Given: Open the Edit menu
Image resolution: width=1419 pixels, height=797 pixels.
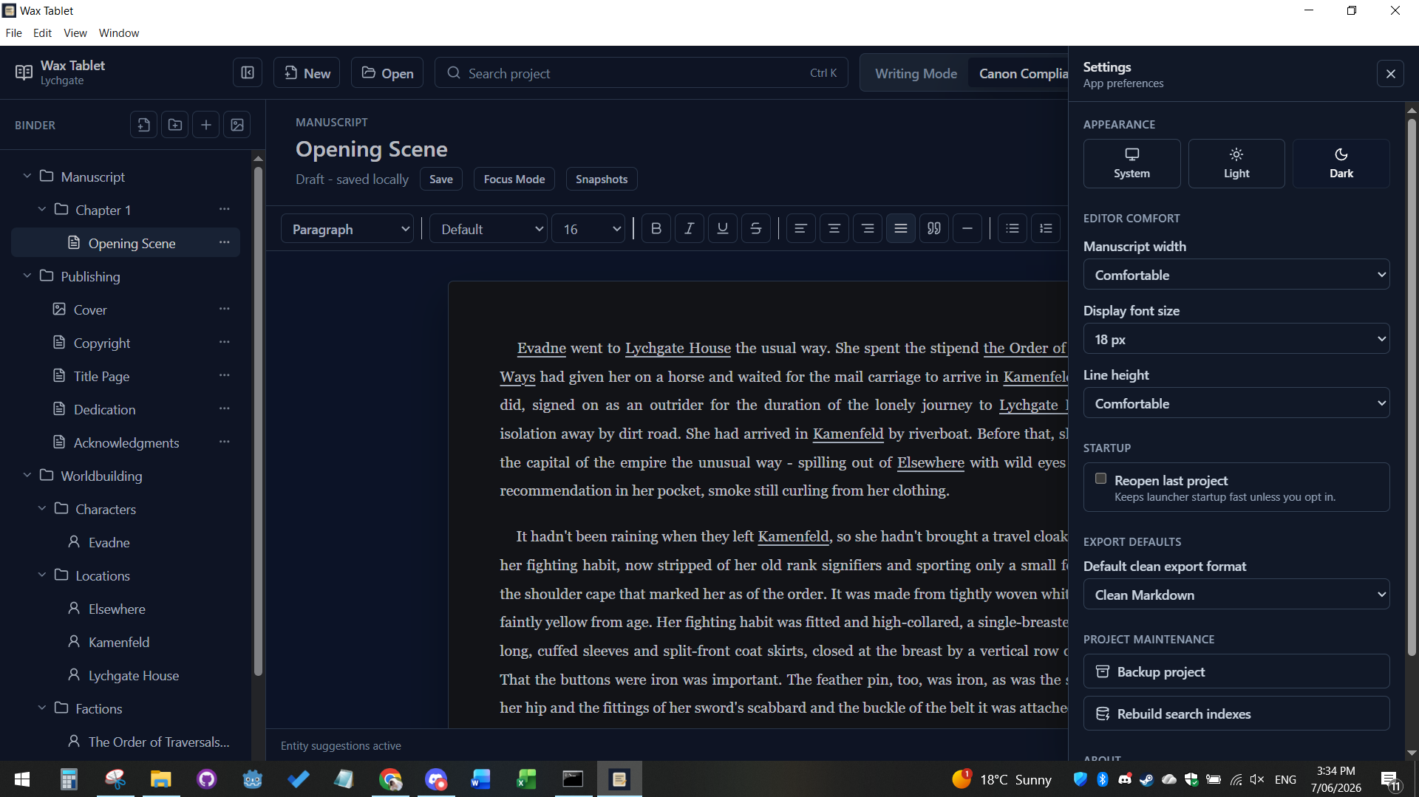Looking at the screenshot, I should pos(42,33).
